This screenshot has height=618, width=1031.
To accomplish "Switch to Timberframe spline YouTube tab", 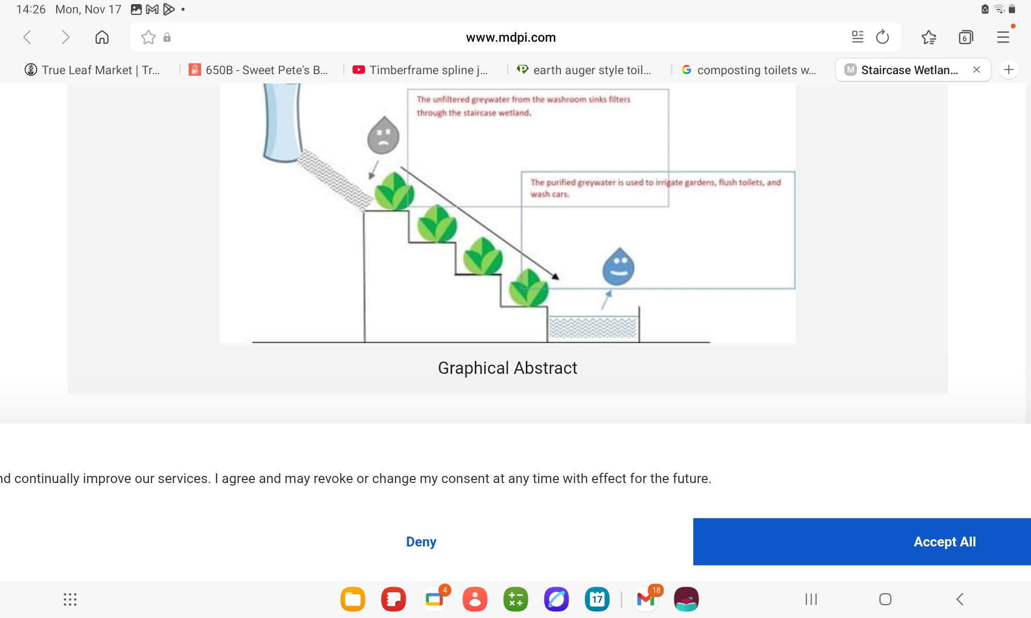I will coord(420,70).
